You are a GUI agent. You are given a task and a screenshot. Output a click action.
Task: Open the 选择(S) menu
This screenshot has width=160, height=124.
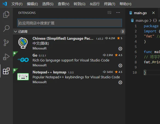[48, 4]
